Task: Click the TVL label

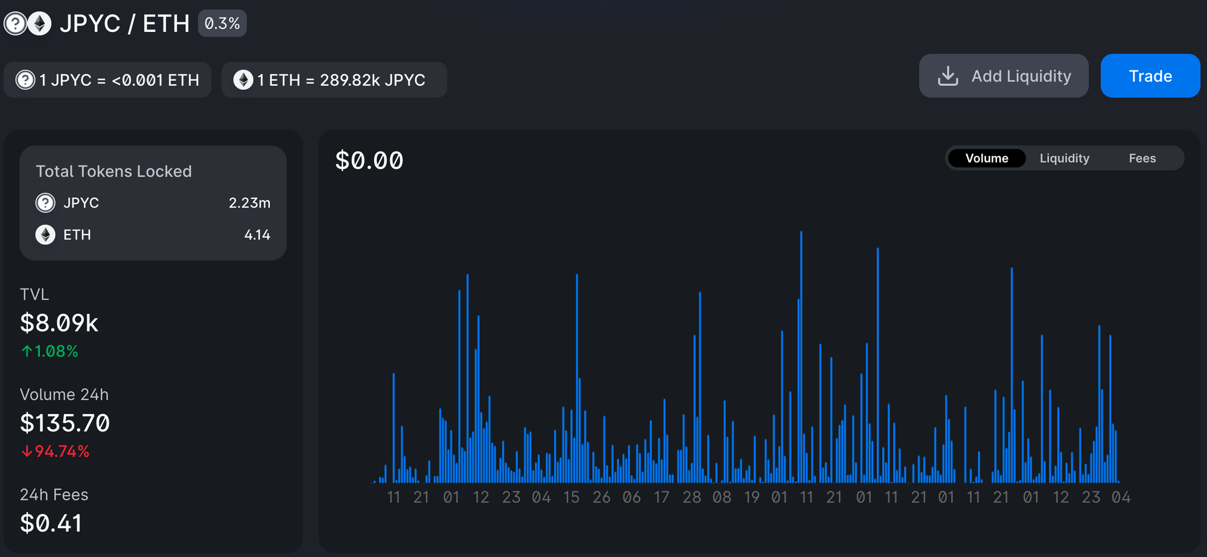Action: 34,294
